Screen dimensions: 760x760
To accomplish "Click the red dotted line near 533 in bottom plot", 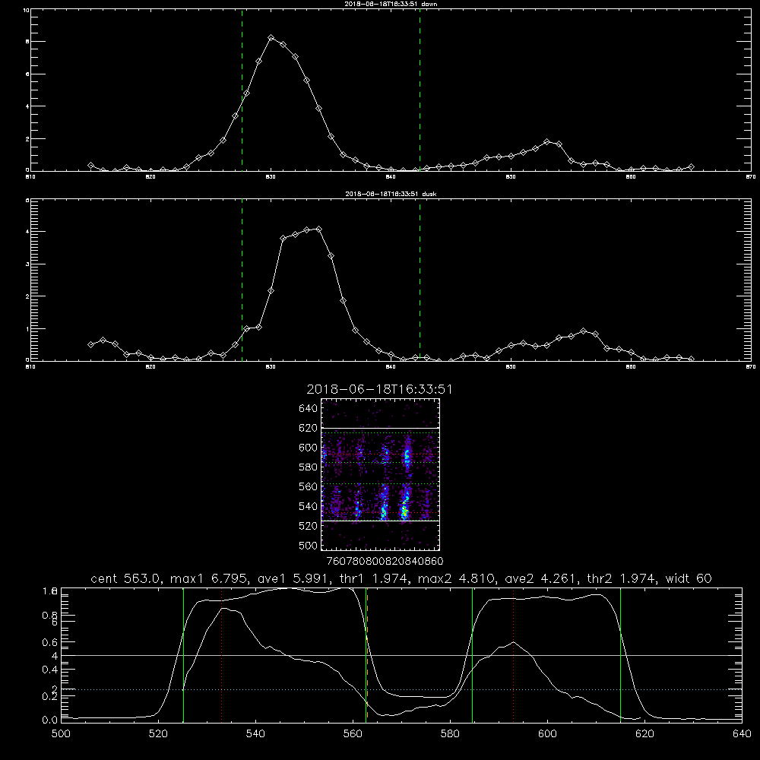I will click(221, 655).
